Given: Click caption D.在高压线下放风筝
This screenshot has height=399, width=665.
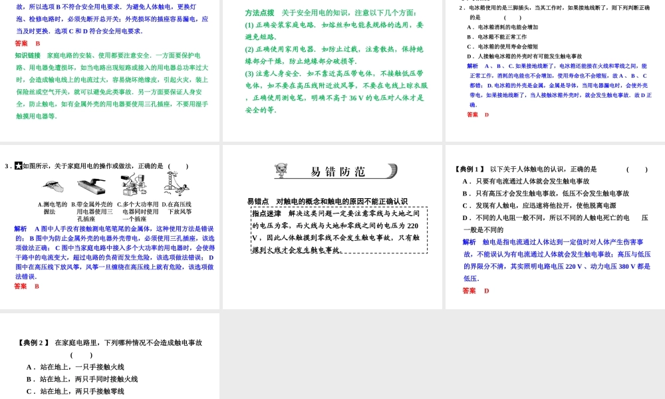Looking at the screenshot, I should [x=176, y=207].
